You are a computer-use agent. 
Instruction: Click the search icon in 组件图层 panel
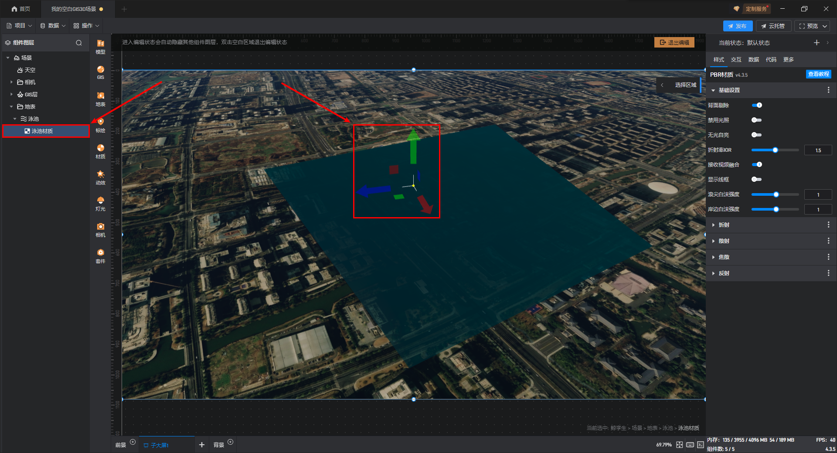click(79, 43)
